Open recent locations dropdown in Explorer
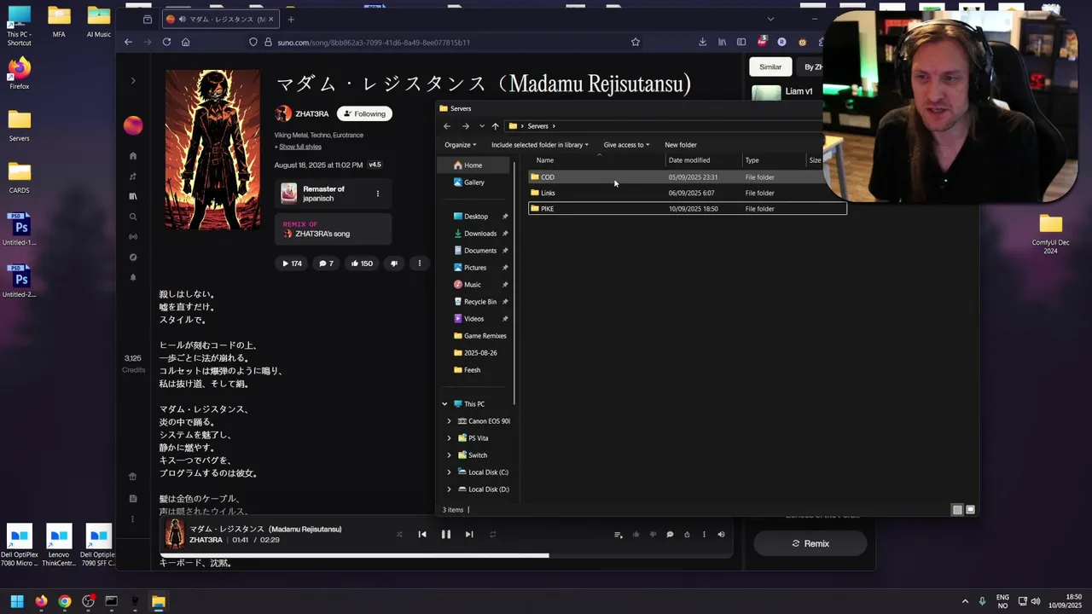 pos(481,126)
